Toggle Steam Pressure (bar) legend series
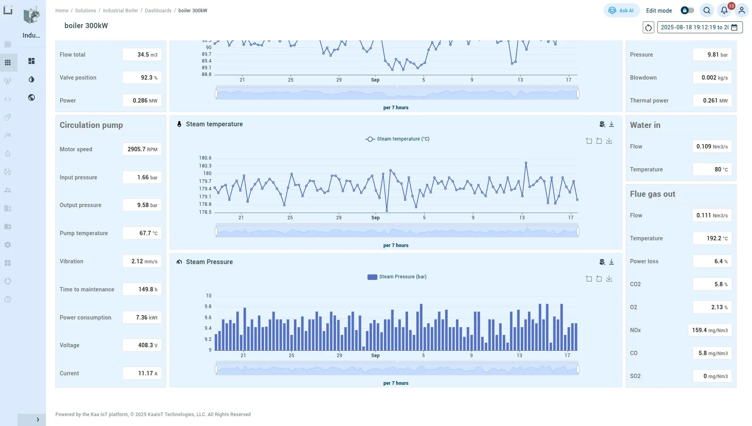 [397, 277]
